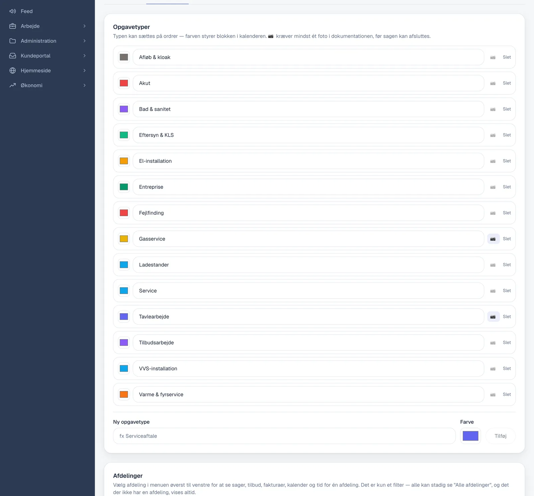Click the Tilføj button
The width and height of the screenshot is (534, 496).
coord(500,436)
